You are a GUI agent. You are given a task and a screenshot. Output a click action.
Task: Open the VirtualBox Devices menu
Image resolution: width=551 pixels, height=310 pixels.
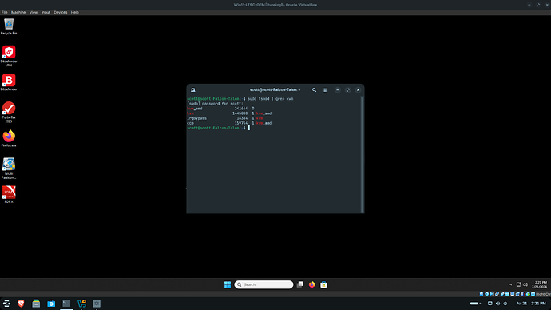point(61,12)
